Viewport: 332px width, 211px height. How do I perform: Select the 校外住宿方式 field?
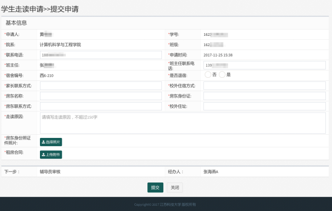coord(264,86)
